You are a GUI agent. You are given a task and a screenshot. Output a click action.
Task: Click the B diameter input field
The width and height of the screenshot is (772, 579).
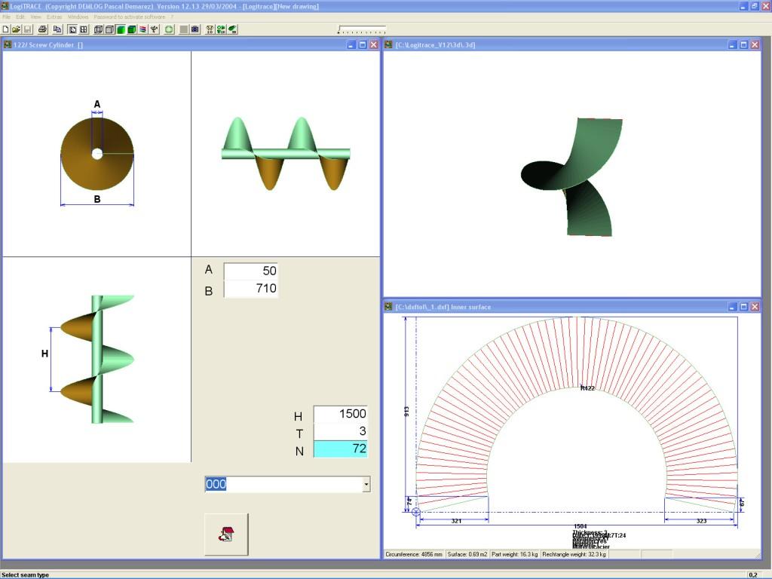[x=251, y=289]
